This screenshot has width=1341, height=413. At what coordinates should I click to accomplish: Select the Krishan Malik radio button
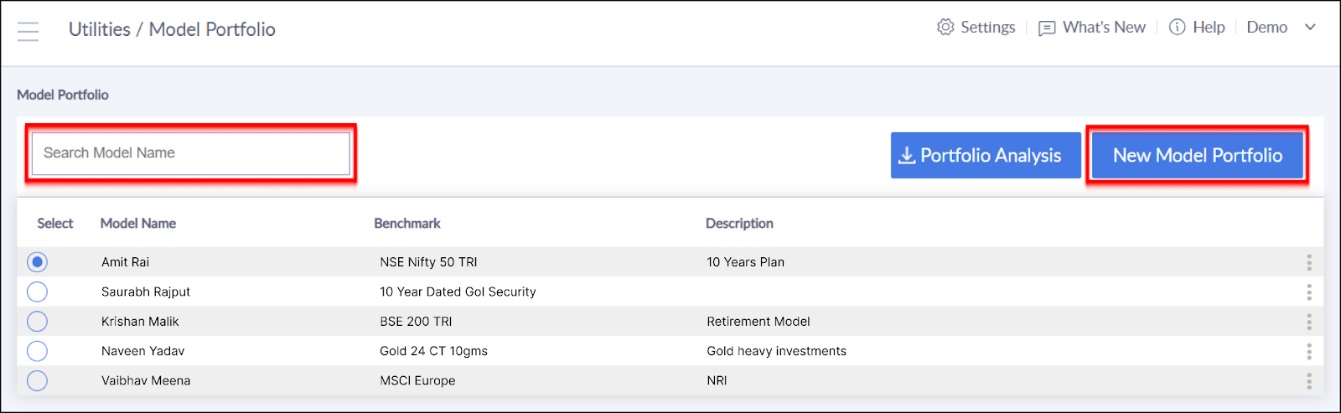tap(37, 322)
